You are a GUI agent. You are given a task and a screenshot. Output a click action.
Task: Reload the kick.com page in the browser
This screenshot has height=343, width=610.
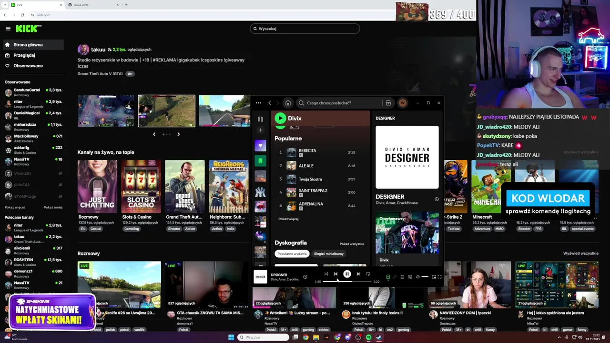(22, 15)
